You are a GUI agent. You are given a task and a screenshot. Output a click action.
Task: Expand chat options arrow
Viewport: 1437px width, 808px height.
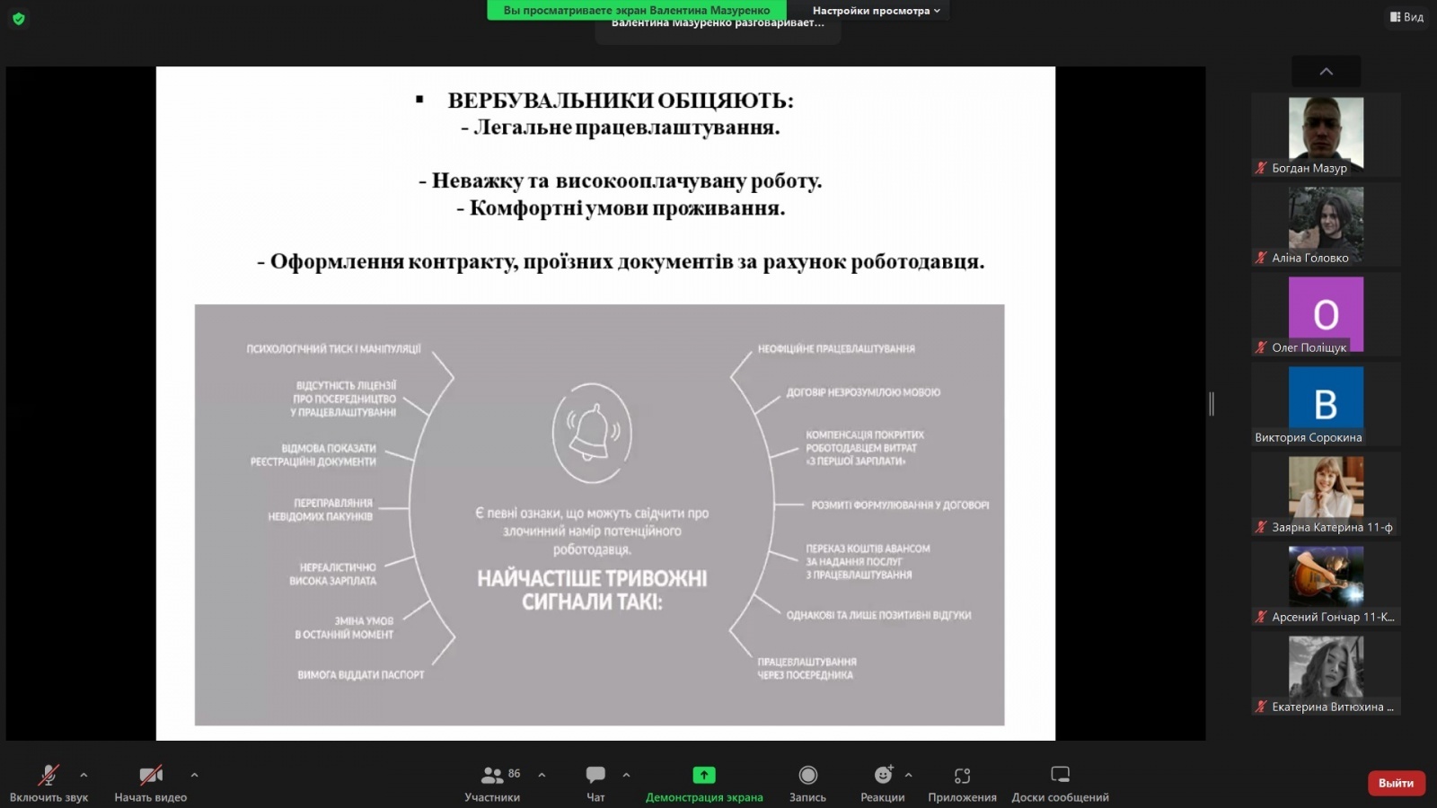click(626, 775)
